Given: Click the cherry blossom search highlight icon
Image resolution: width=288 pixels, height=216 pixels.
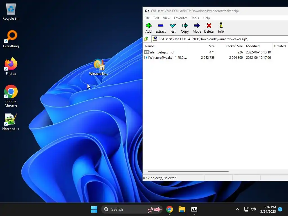Looking at the screenshot, I should coord(155,209).
